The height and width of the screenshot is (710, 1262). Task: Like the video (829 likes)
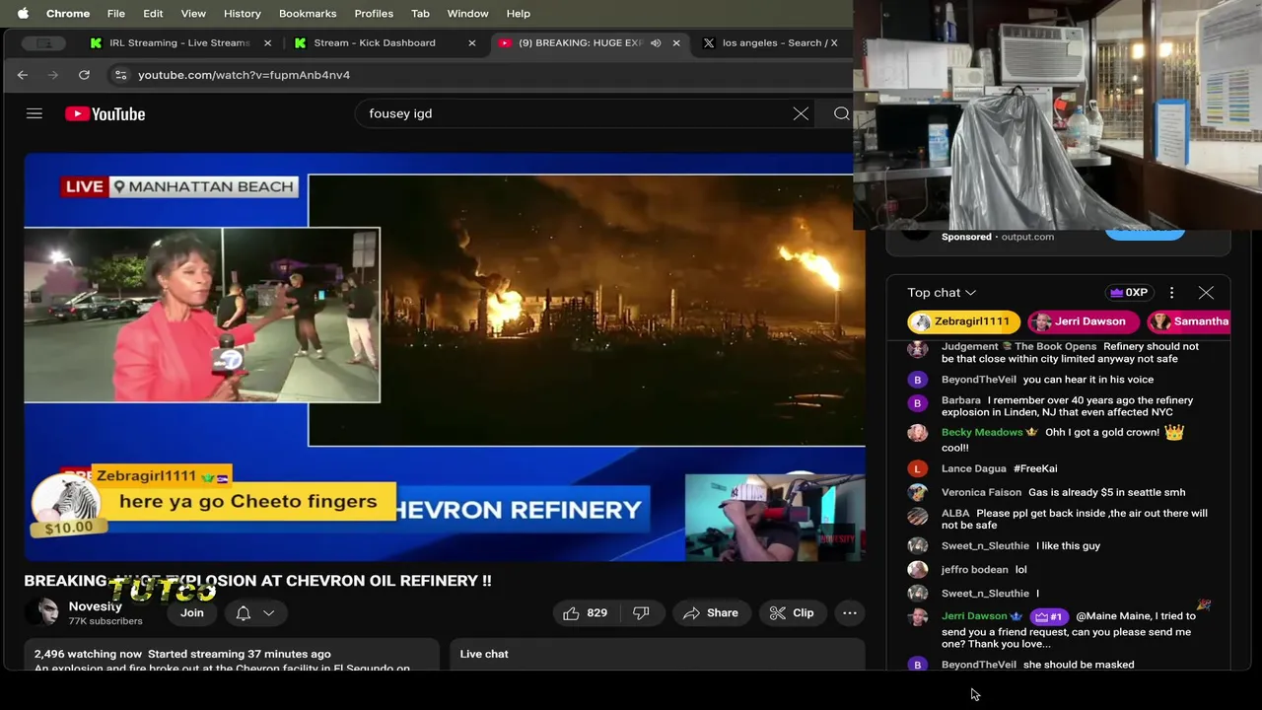pyautogui.click(x=585, y=613)
